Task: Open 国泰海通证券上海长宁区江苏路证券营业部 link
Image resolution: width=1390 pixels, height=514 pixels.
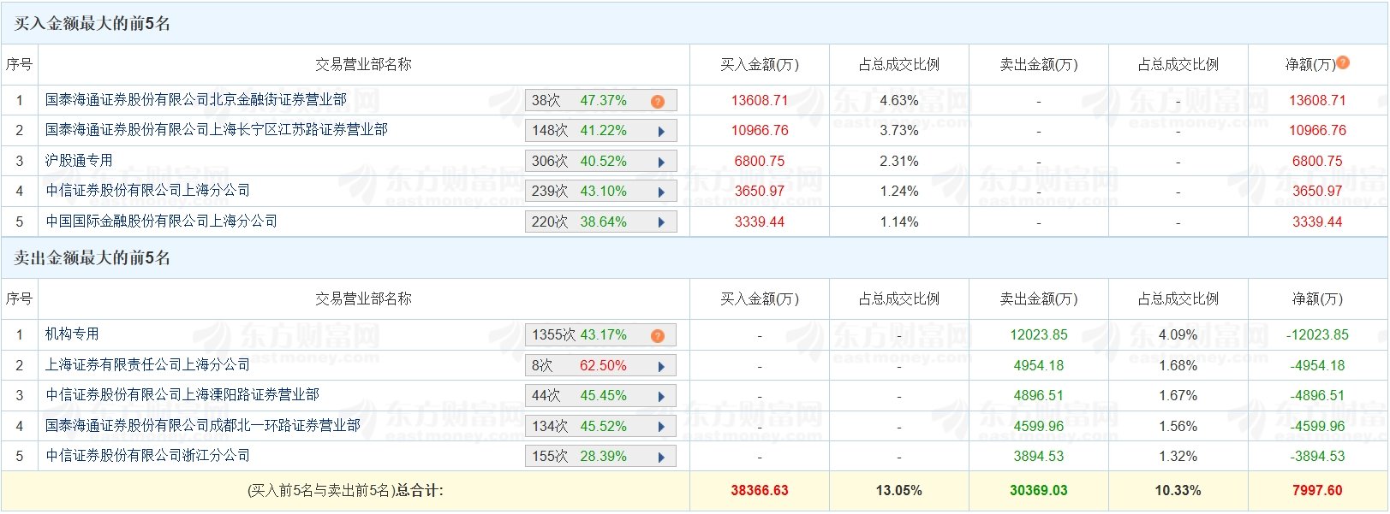Action: coord(217,130)
